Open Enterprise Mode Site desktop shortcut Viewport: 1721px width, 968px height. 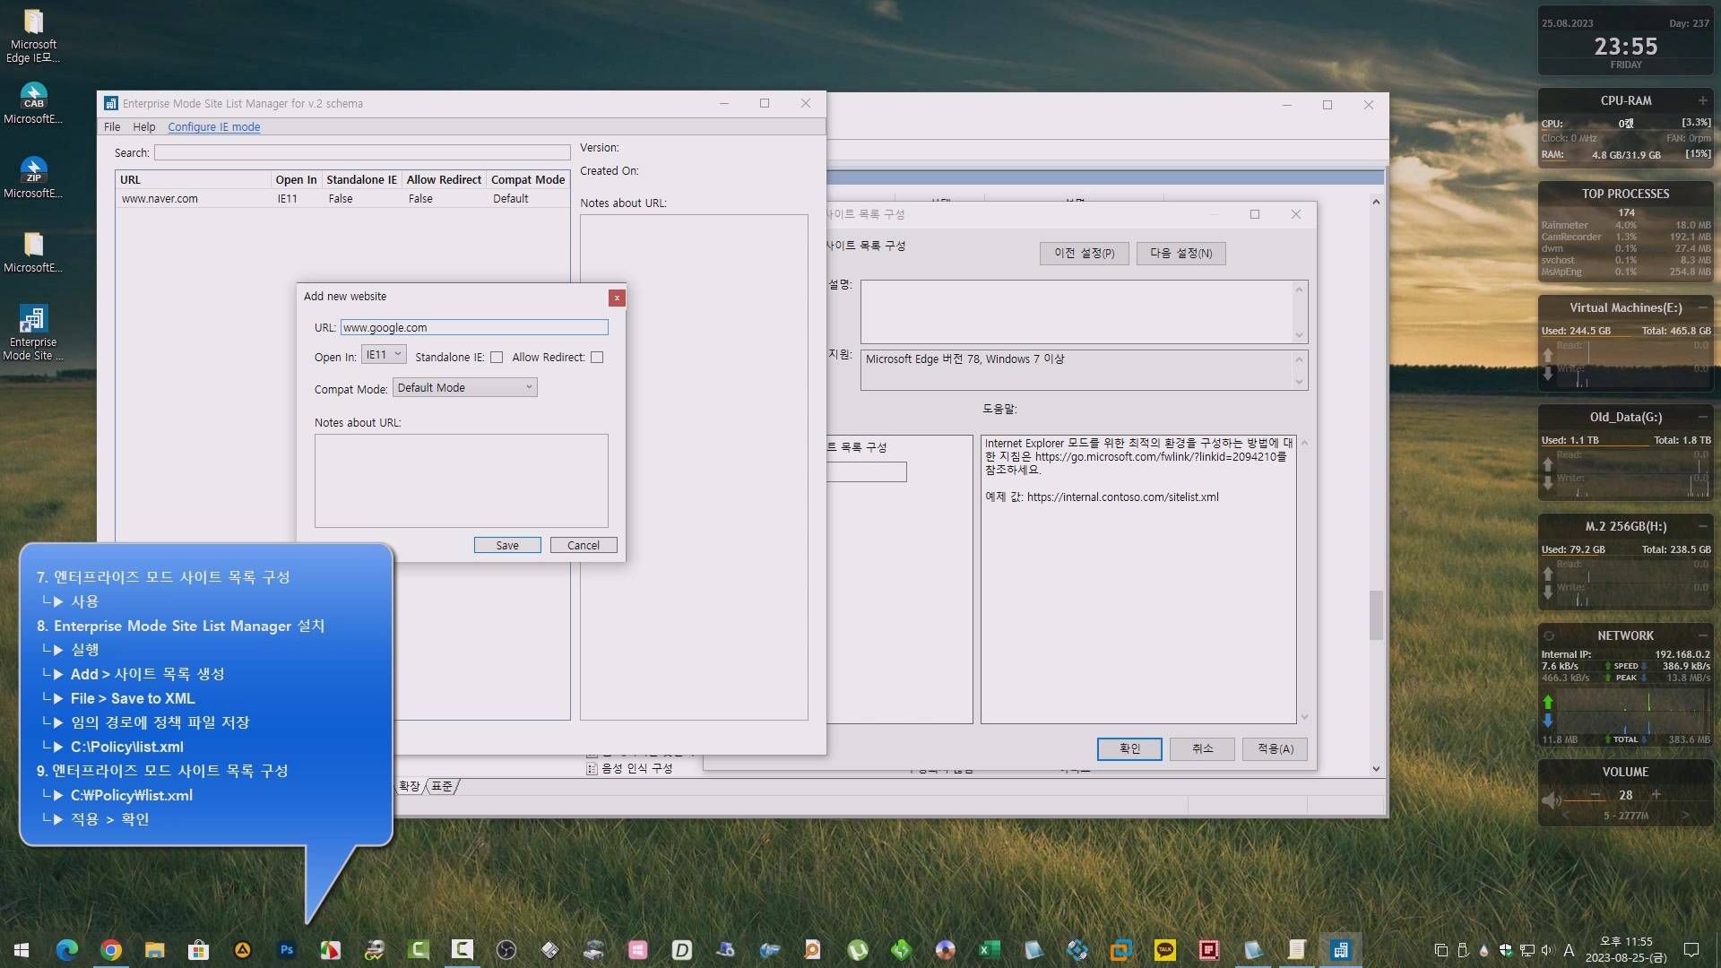point(33,333)
